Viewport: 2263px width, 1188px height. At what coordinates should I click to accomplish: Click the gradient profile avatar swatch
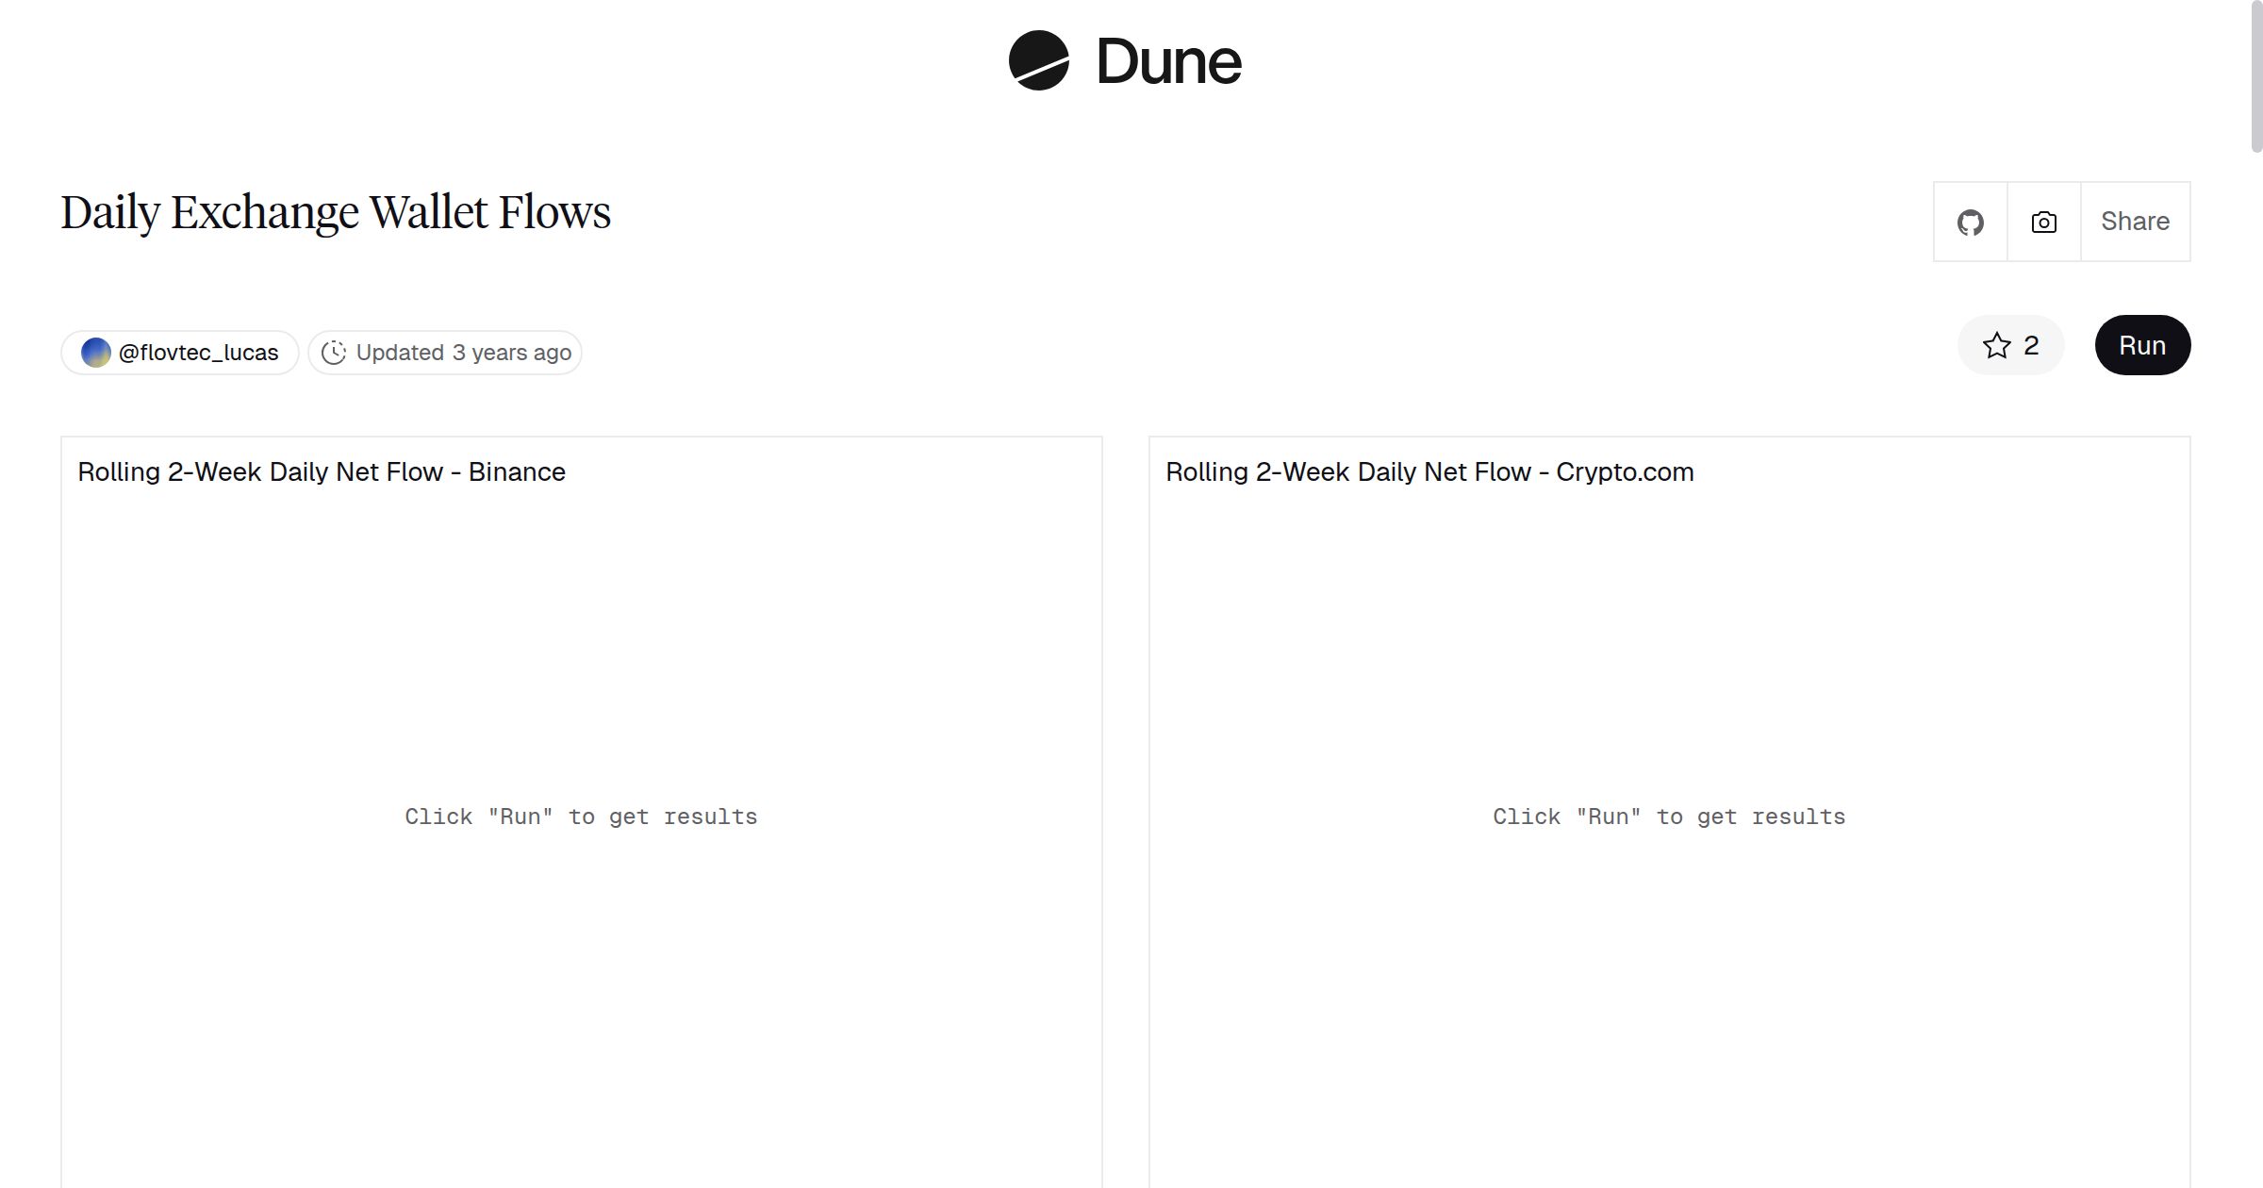coord(95,352)
